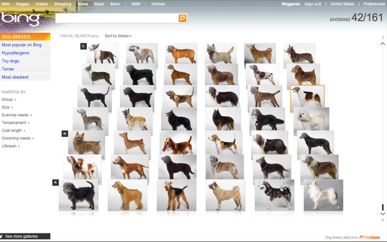Open the Sort by Breed dropdown

(118, 36)
